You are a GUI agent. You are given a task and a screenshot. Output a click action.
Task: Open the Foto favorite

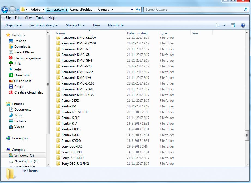(x=15, y=70)
